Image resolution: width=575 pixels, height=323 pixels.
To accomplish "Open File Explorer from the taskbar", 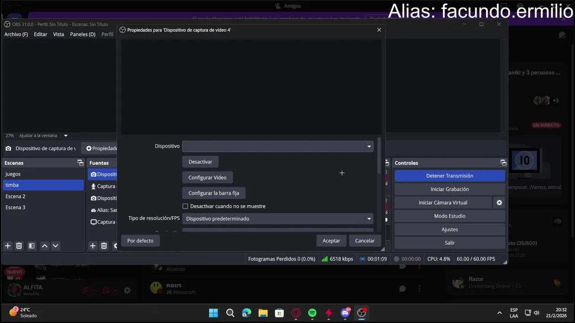I will tap(263, 313).
